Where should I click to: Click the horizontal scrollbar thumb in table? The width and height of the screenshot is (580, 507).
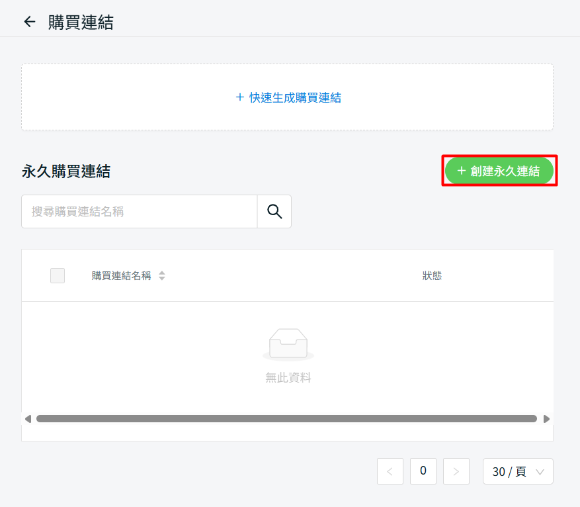tap(286, 418)
